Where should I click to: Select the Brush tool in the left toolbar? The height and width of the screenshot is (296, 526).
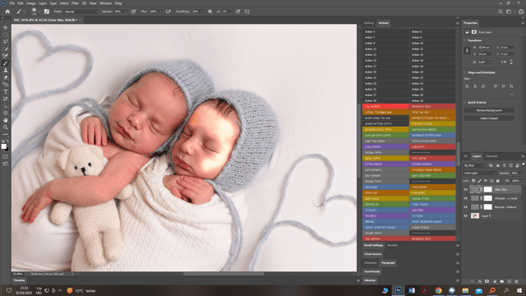point(6,63)
